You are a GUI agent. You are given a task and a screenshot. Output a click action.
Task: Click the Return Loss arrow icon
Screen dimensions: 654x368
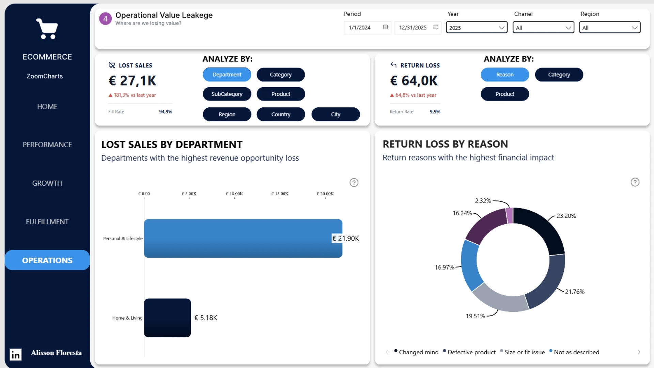(393, 65)
